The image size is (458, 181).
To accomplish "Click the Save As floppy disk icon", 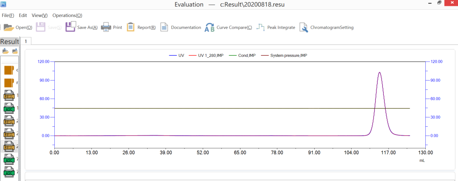I will [70, 27].
